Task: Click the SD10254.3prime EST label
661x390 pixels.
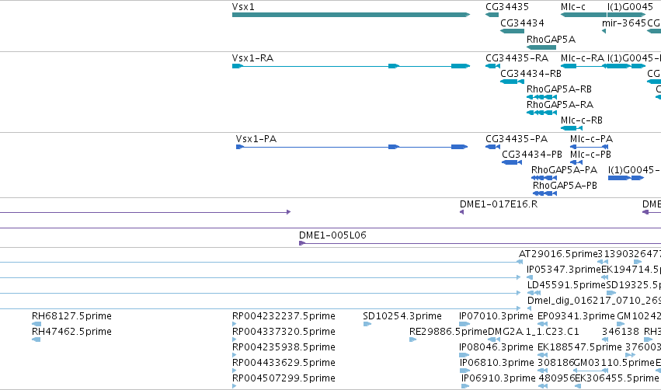Action: 402,315
